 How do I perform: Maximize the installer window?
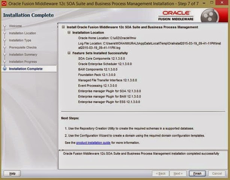(x=212, y=3)
